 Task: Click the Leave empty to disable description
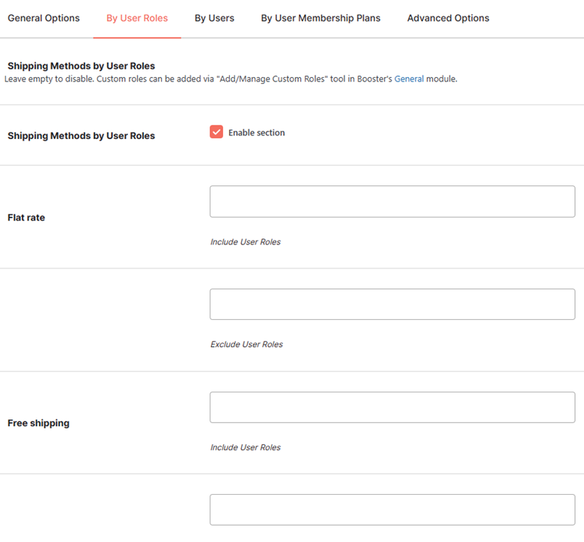(x=231, y=78)
